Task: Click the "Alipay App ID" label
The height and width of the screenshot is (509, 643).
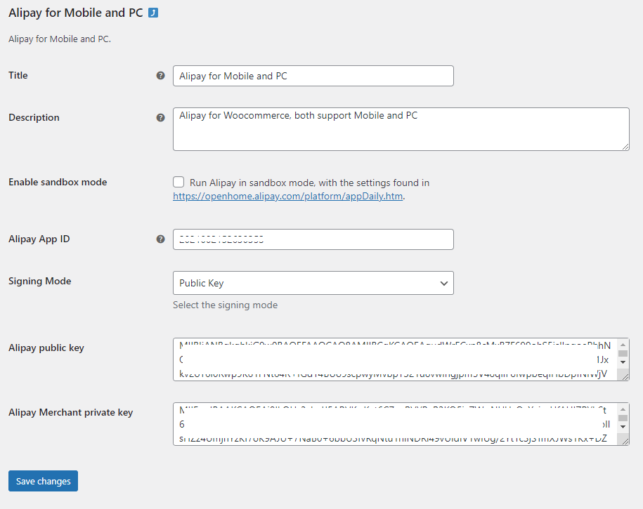Action: 39,239
